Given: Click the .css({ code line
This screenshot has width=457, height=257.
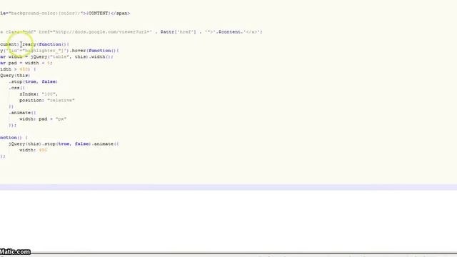Looking at the screenshot, I should point(16,88).
